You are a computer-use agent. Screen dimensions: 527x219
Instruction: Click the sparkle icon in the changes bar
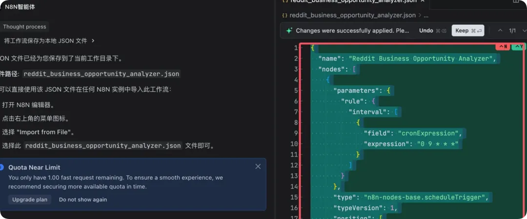click(x=289, y=31)
